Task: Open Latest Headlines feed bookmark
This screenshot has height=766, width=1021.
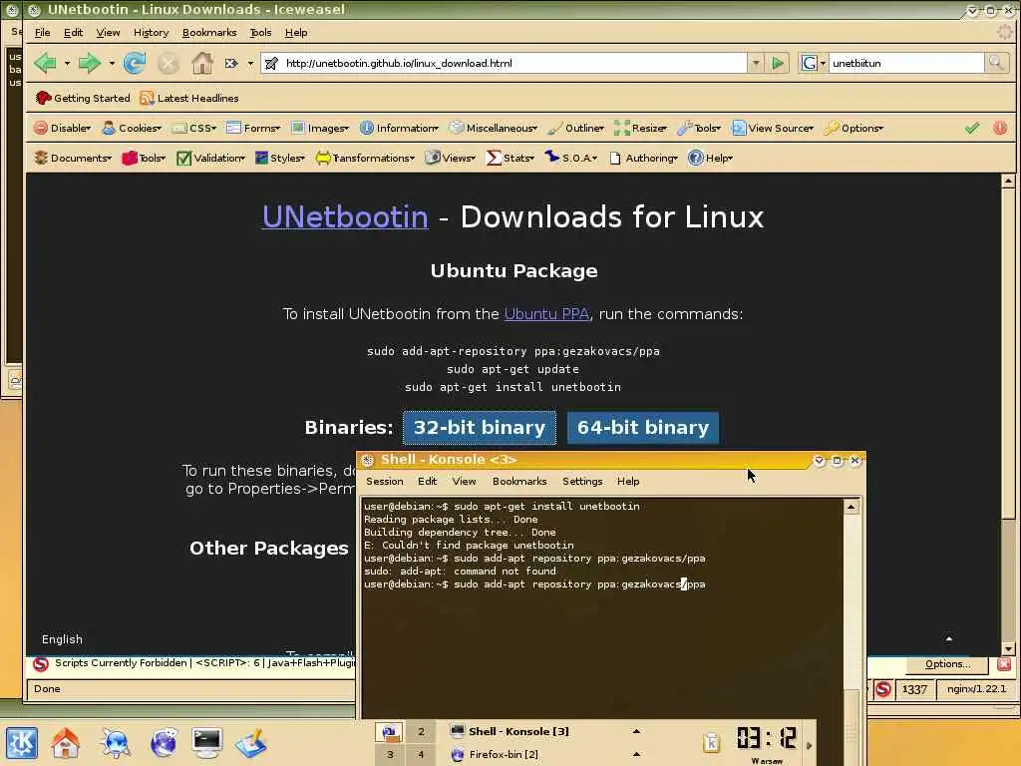Action: (x=189, y=98)
